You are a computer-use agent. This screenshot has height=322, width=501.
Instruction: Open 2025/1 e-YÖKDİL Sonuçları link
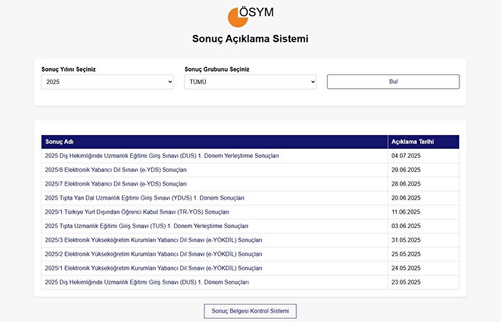(153, 268)
